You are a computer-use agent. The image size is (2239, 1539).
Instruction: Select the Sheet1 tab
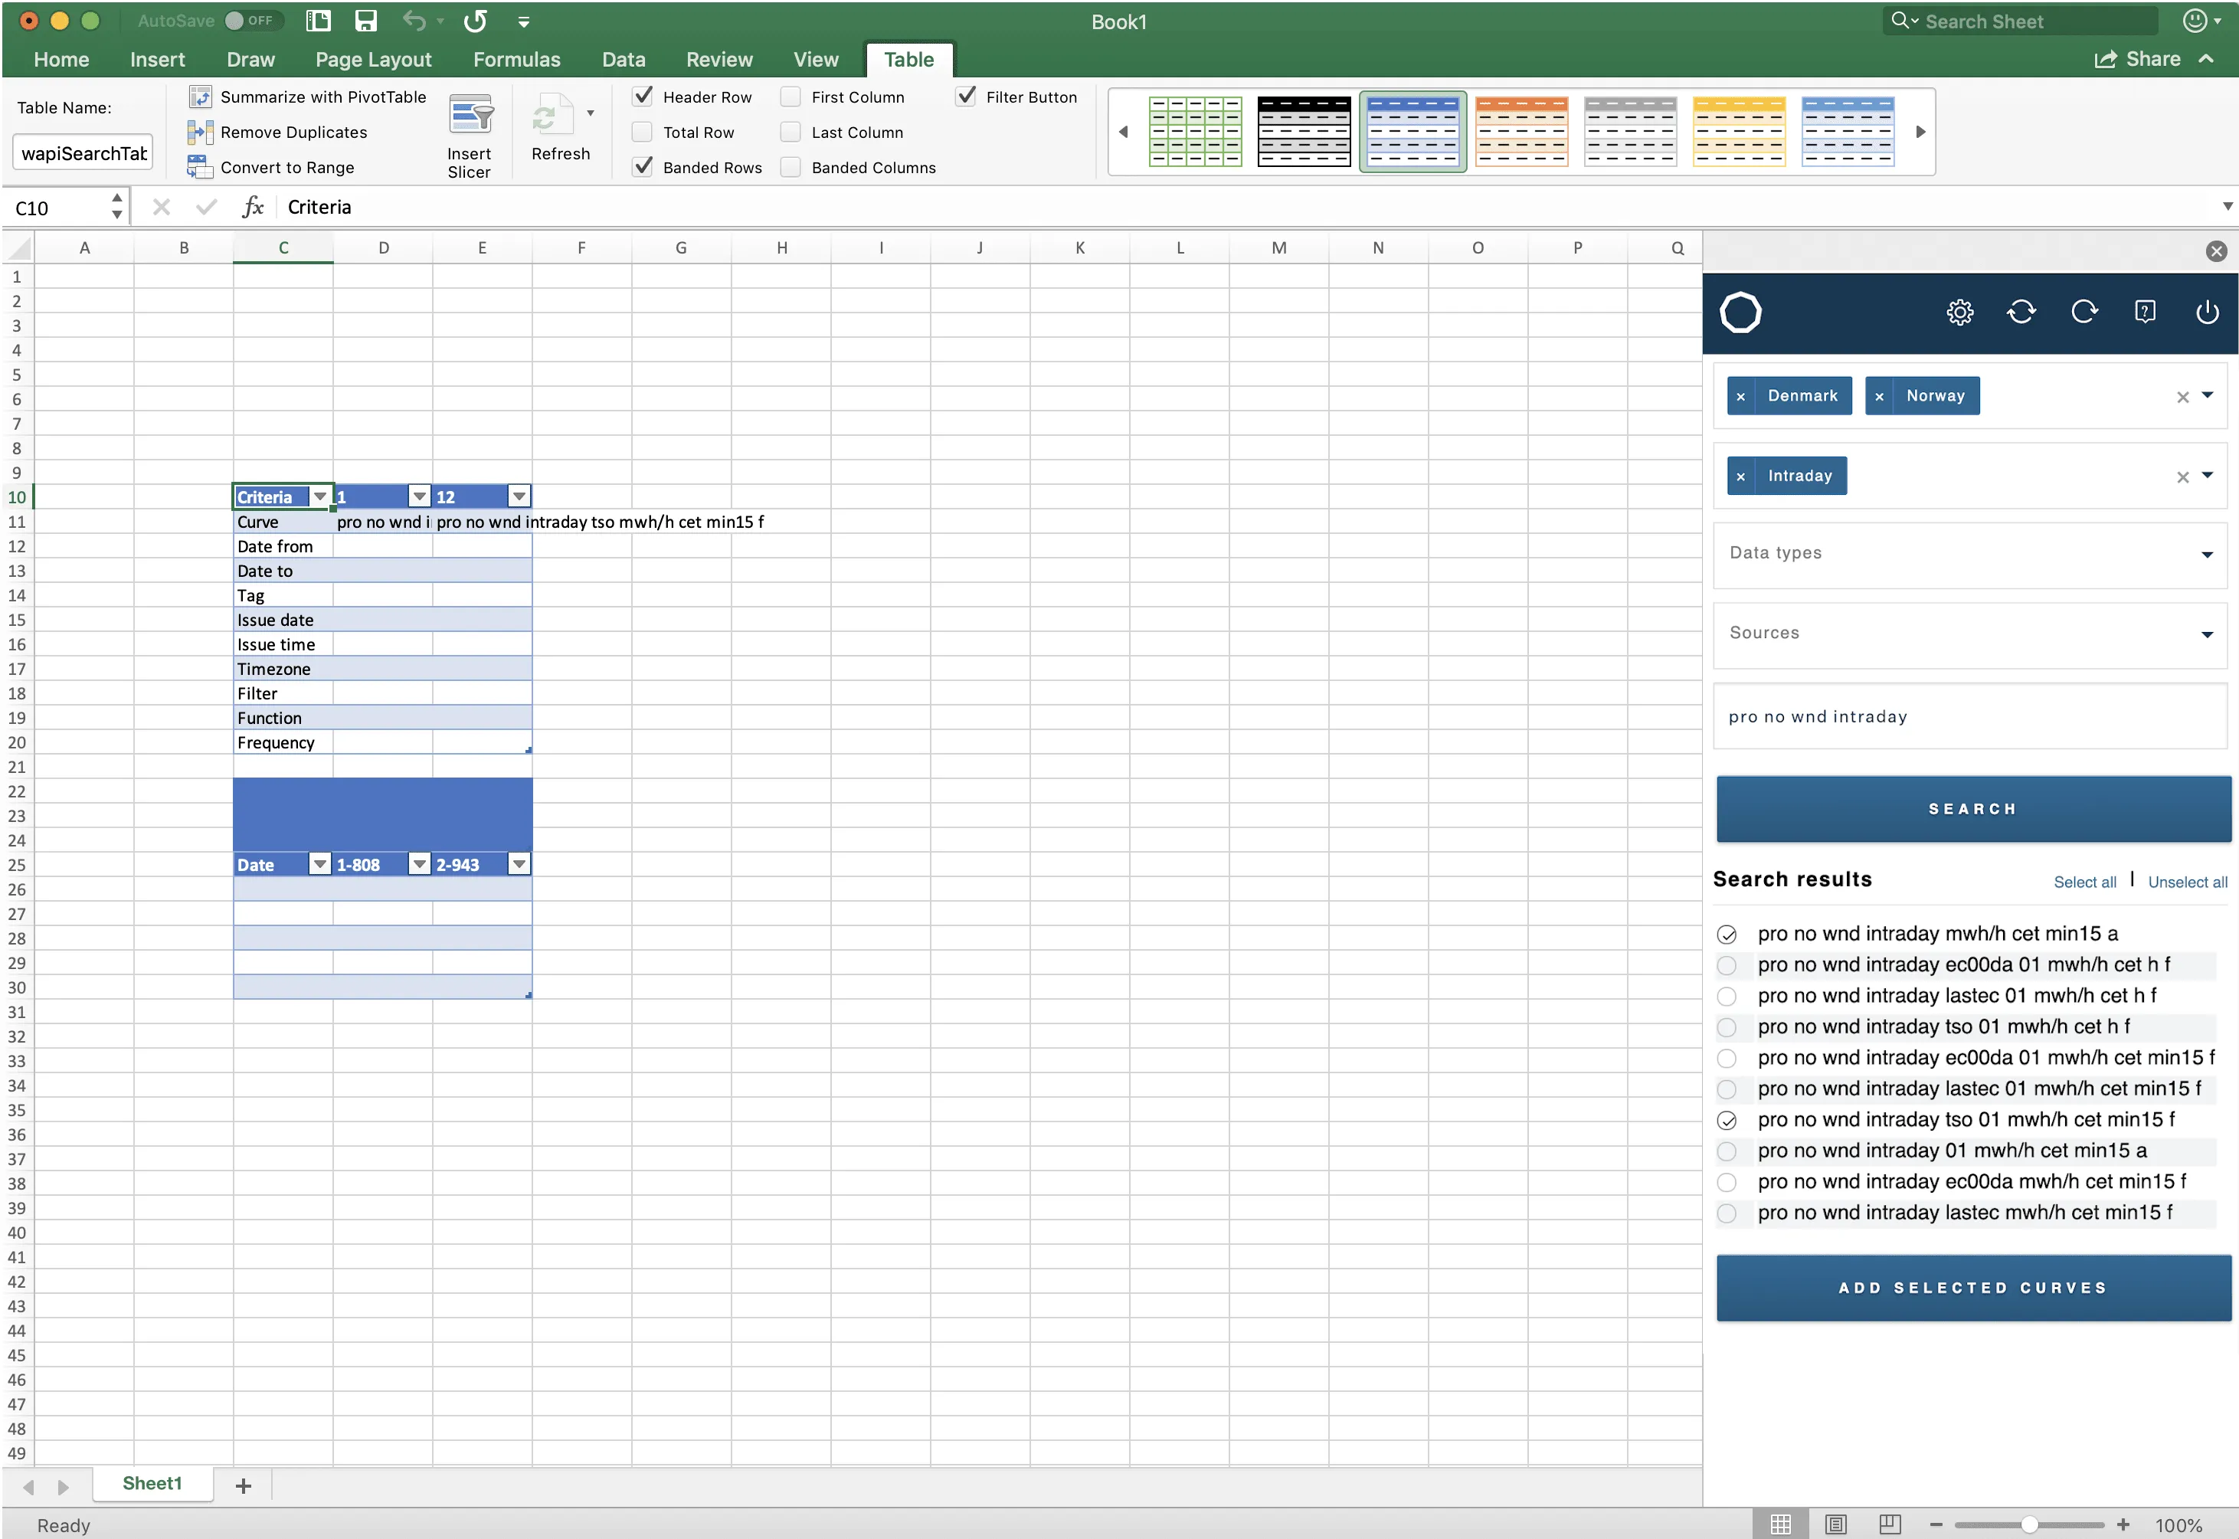(152, 1483)
